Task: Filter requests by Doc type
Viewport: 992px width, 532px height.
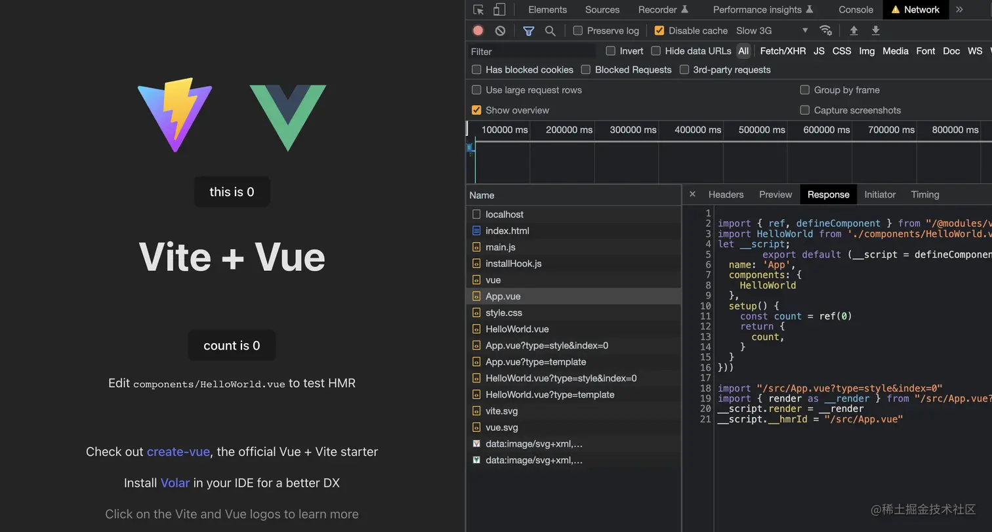Action: pos(951,51)
